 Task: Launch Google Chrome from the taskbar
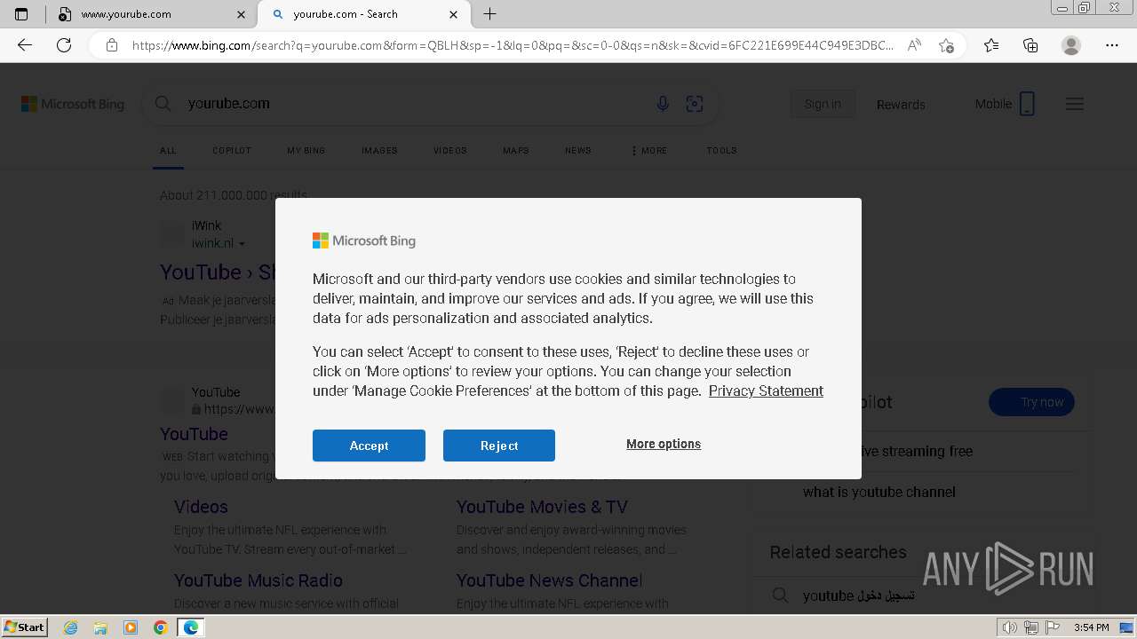160,627
